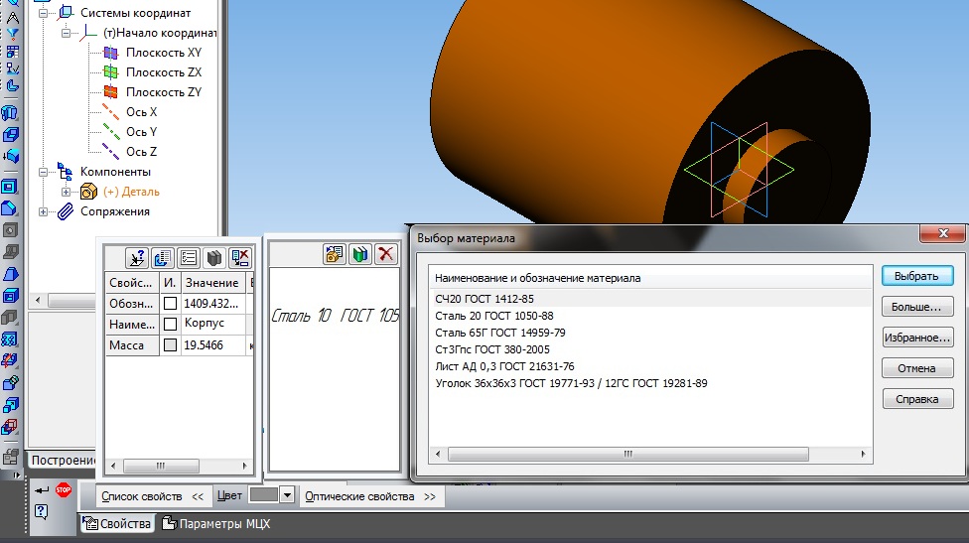This screenshot has height=543, width=969.
Task: Select Ось Z in the tree
Action: 142,151
